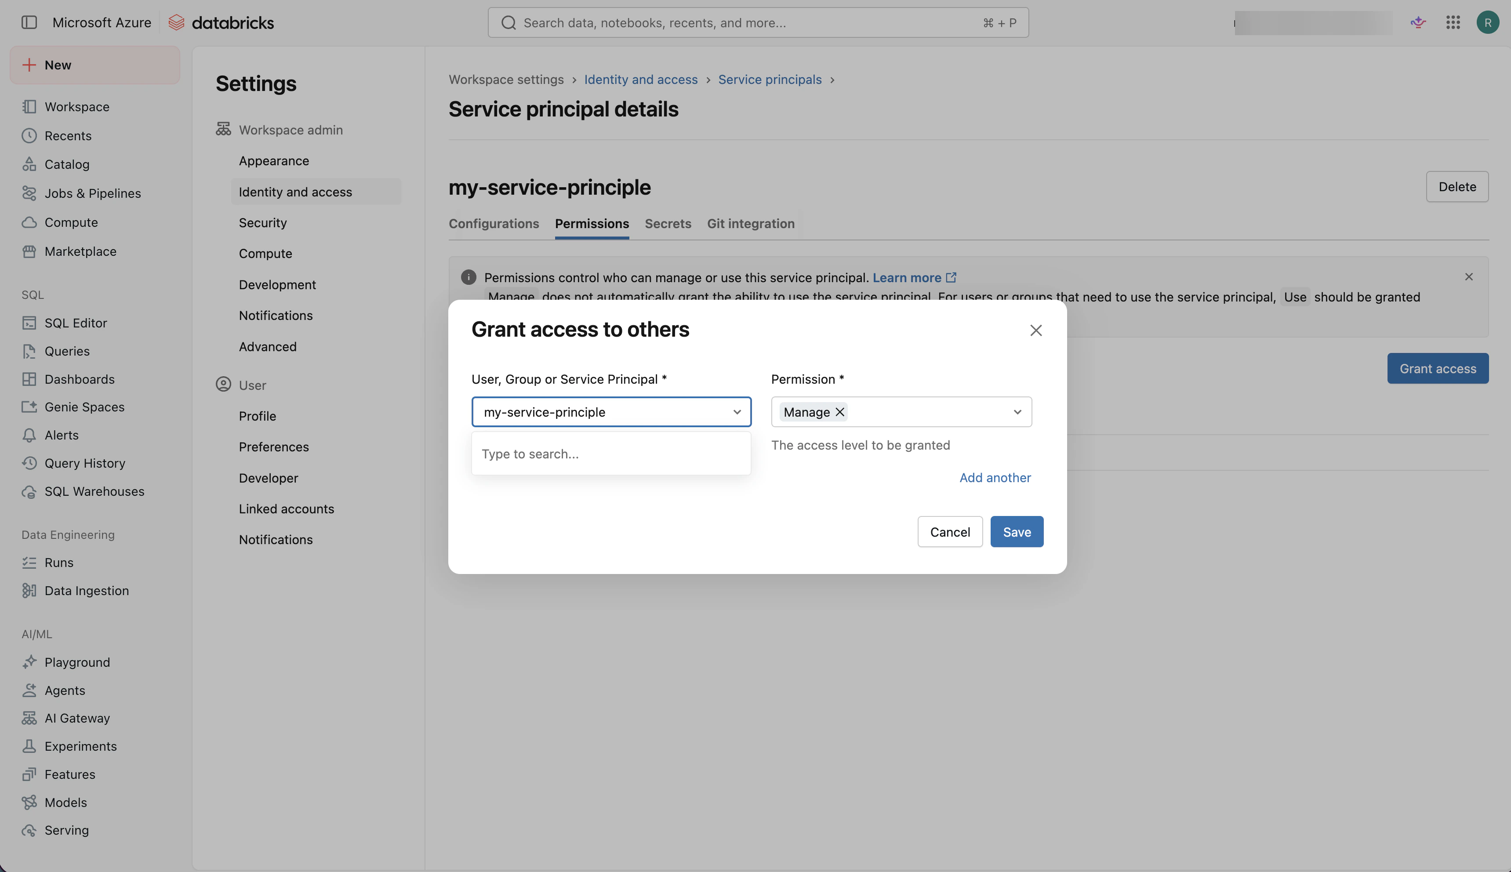
Task: Close the Grant access dialog
Action: [x=1035, y=331]
